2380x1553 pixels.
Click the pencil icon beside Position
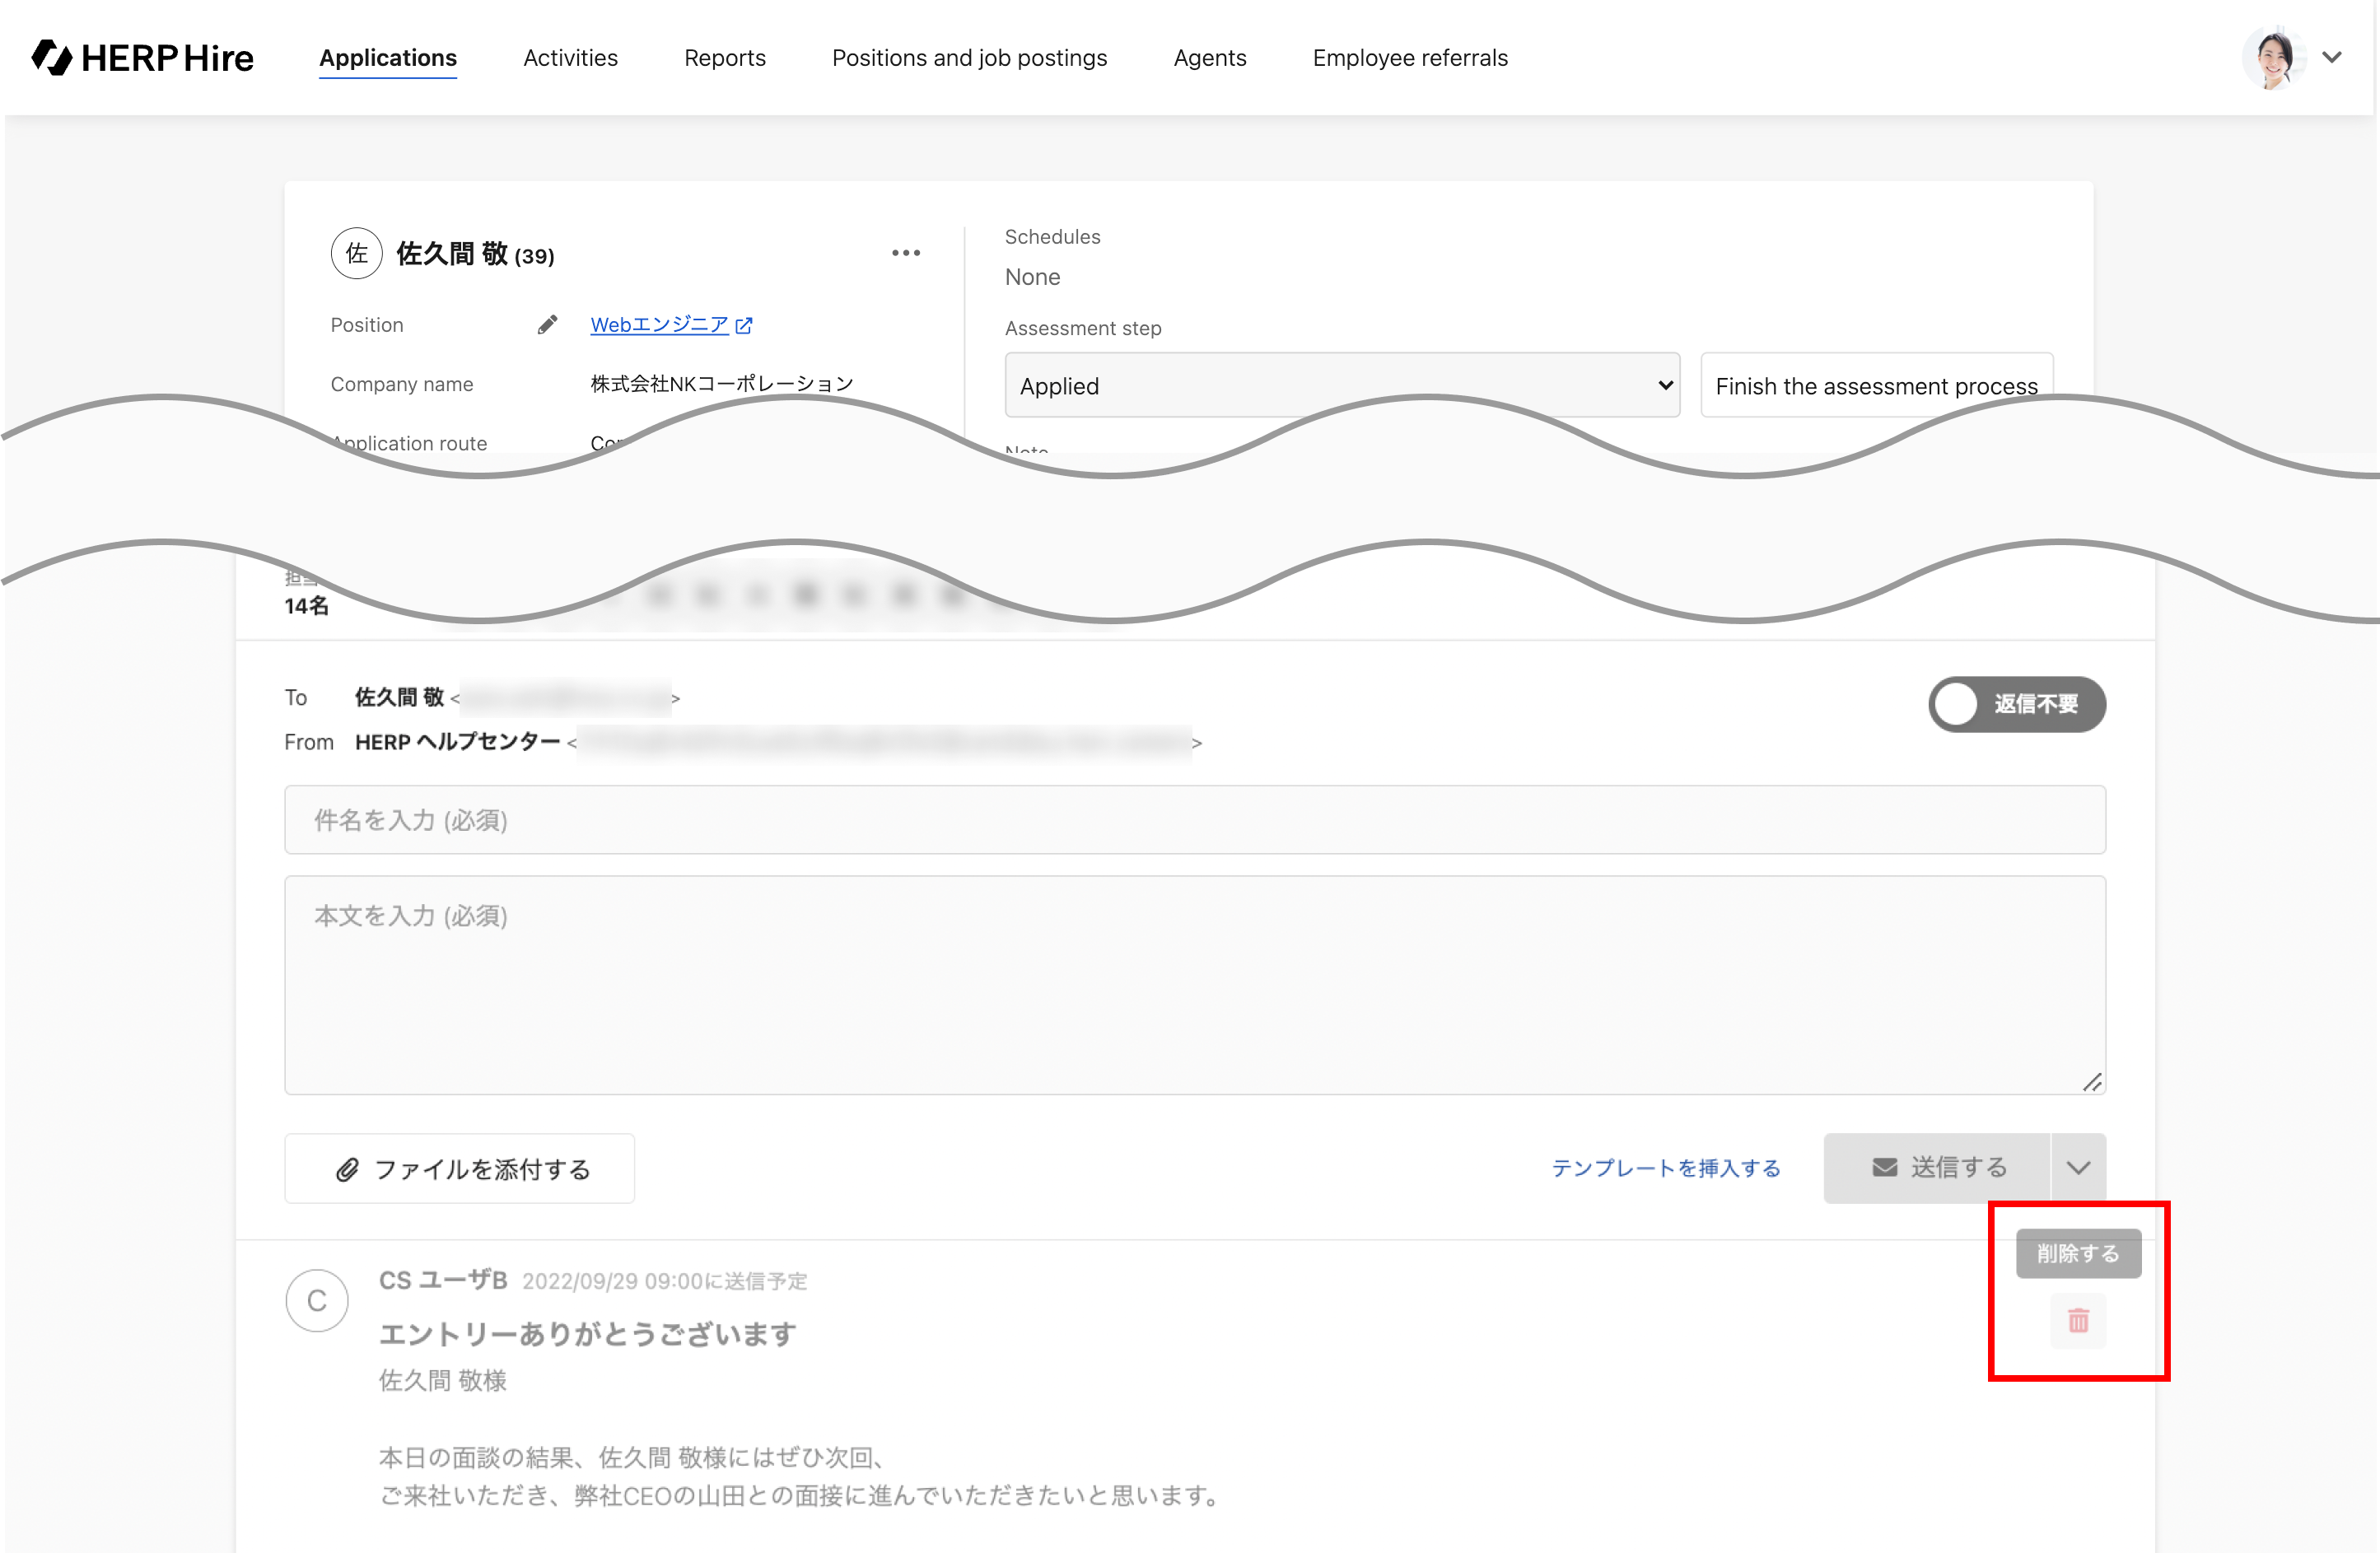(x=547, y=325)
